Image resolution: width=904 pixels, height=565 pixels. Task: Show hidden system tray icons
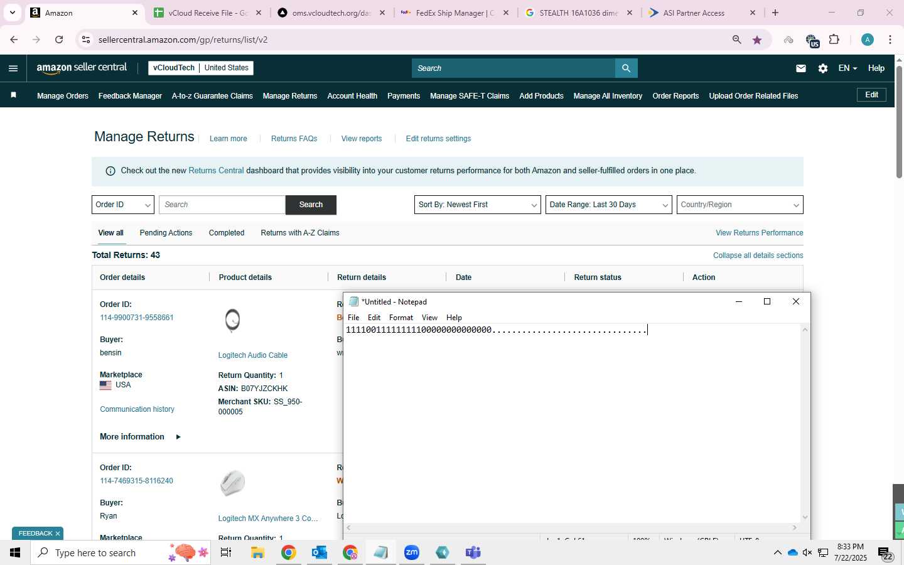click(777, 552)
